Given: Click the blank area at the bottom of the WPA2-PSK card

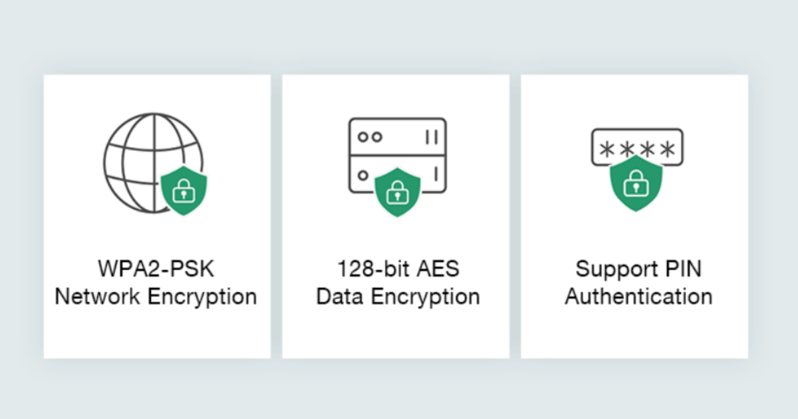Looking at the screenshot, I should coord(156,336).
